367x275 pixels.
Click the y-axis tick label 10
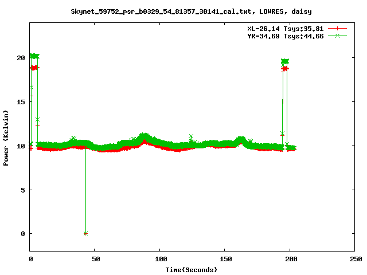point(21,146)
